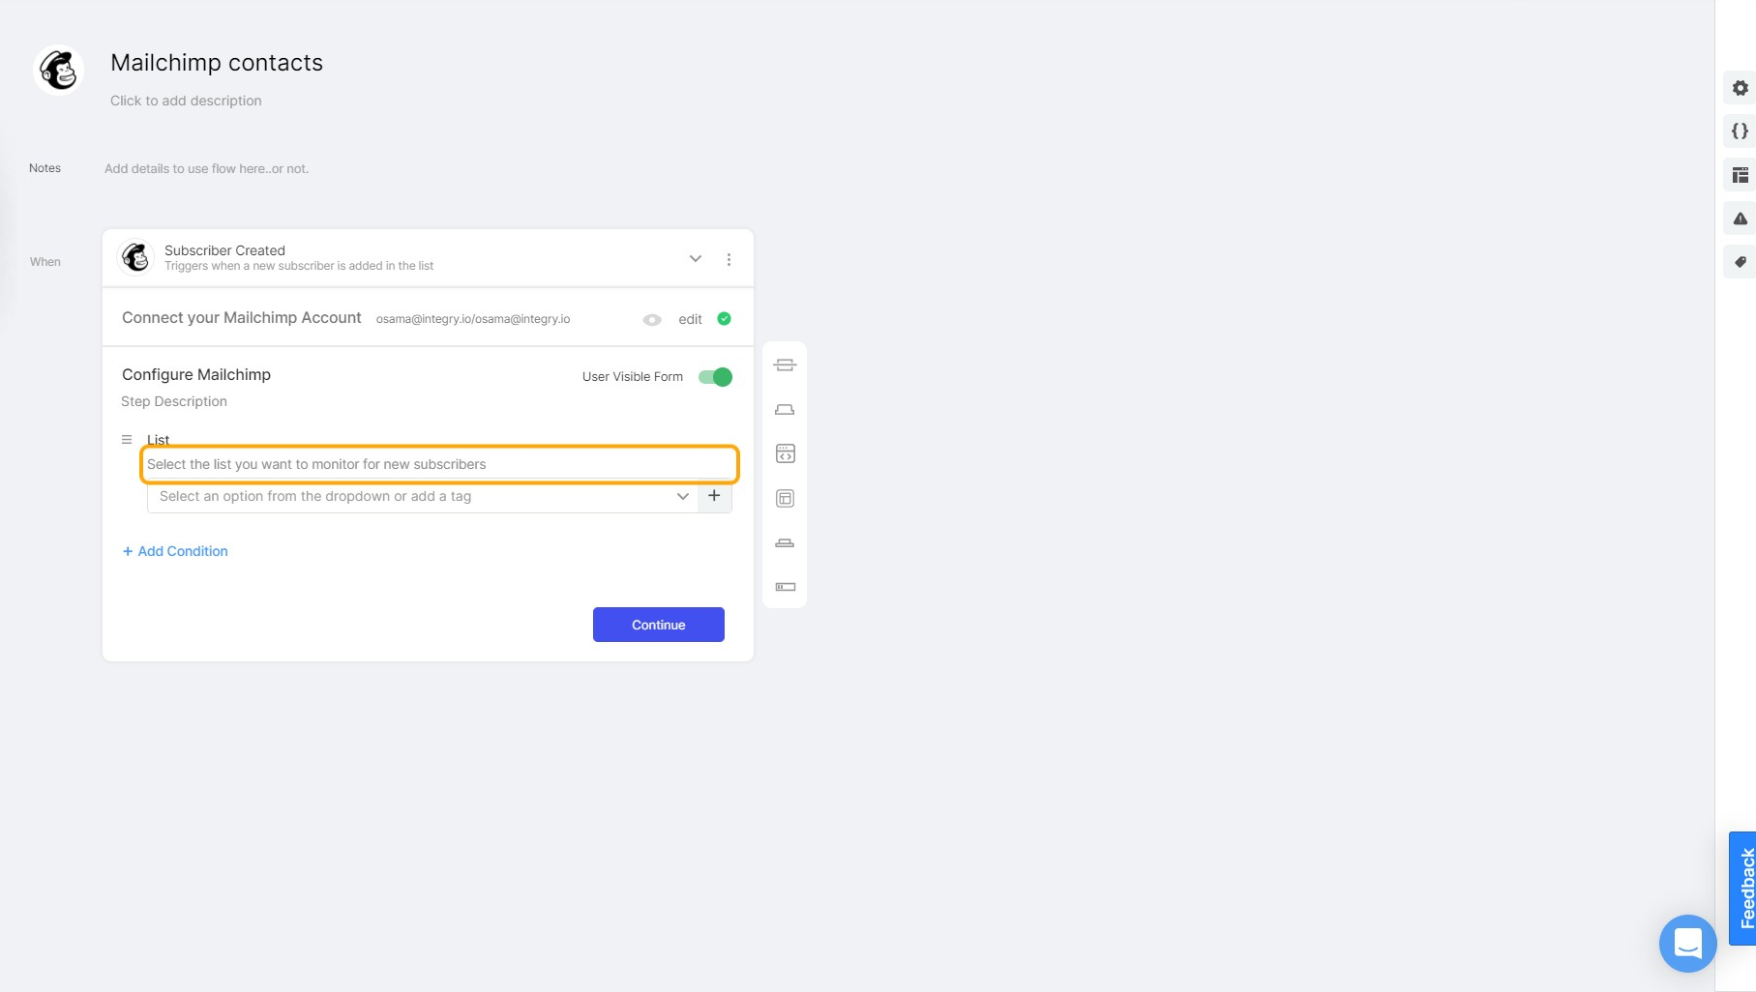This screenshot has width=1756, height=992.
Task: Click the connected account email text
Action: (473, 319)
